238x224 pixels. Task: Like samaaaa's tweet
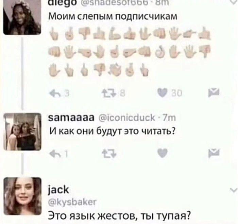point(163,153)
